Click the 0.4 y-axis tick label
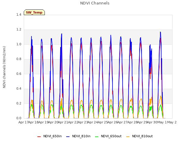The width and height of the screenshot is (190, 142). (x=19, y=89)
